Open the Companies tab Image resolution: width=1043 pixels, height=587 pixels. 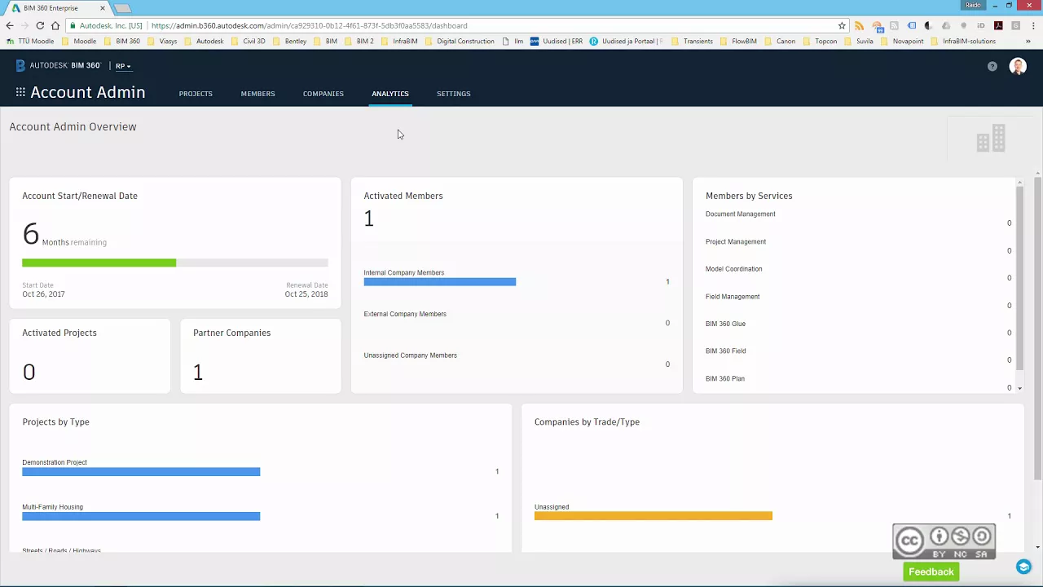click(x=323, y=94)
